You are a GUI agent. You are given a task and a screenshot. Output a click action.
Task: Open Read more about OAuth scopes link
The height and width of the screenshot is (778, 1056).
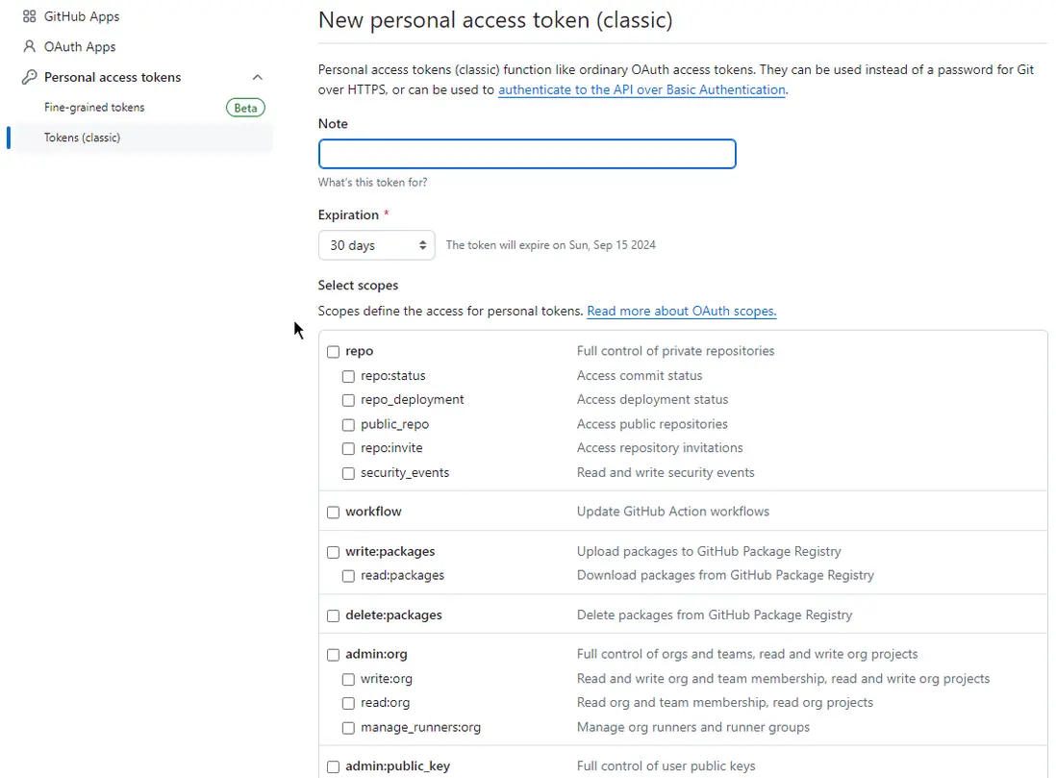681,311
